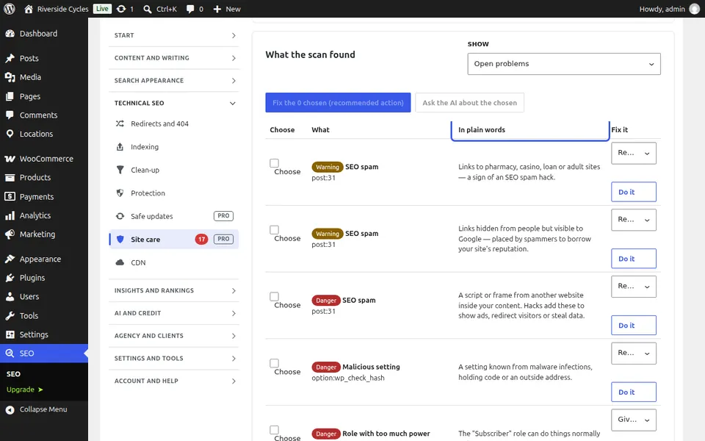Expand the Search Appearance section

tap(173, 81)
